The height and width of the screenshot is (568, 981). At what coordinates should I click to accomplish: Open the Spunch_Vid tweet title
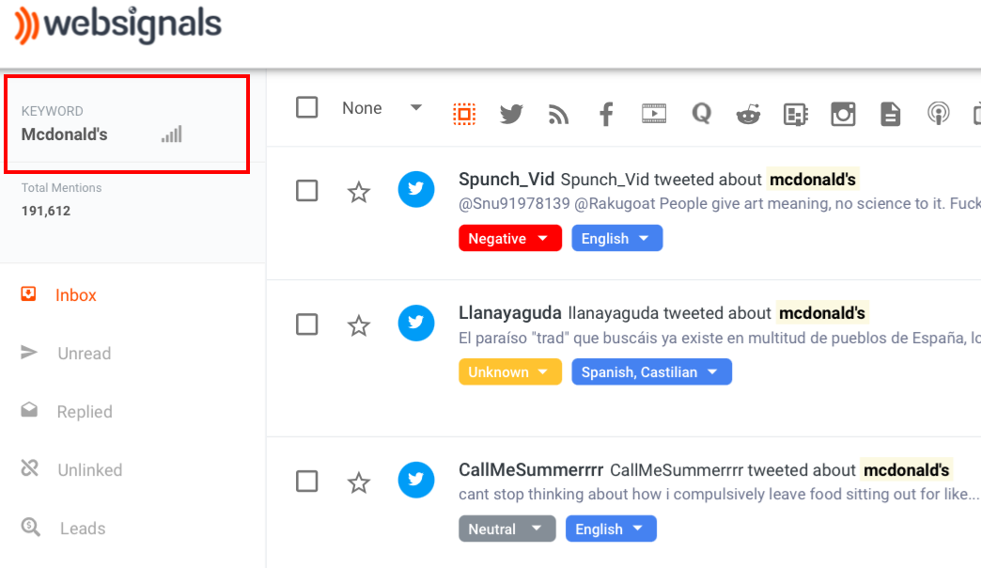[x=658, y=179]
